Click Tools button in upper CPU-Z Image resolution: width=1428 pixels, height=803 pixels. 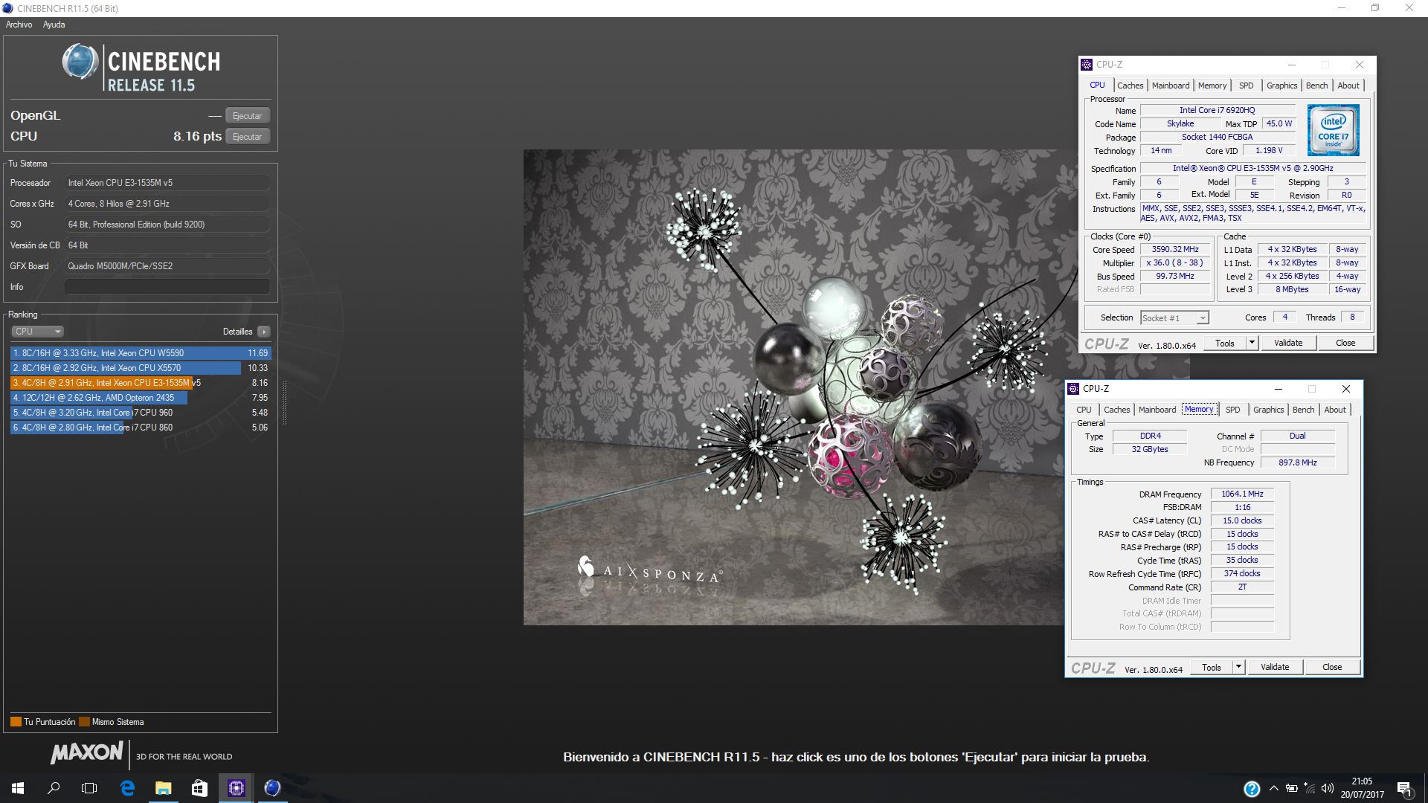click(1225, 343)
